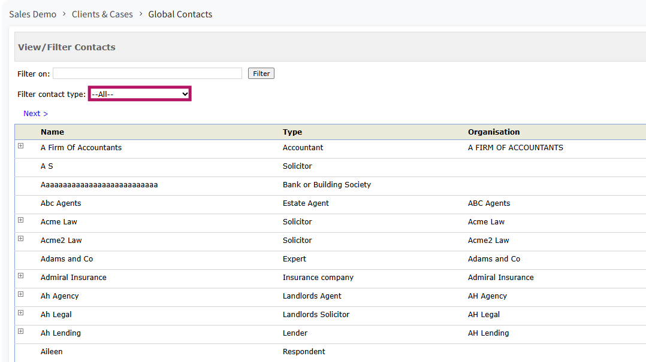This screenshot has height=362, width=646.
Task: Select contact name Ah Legal
Action: click(x=56, y=314)
